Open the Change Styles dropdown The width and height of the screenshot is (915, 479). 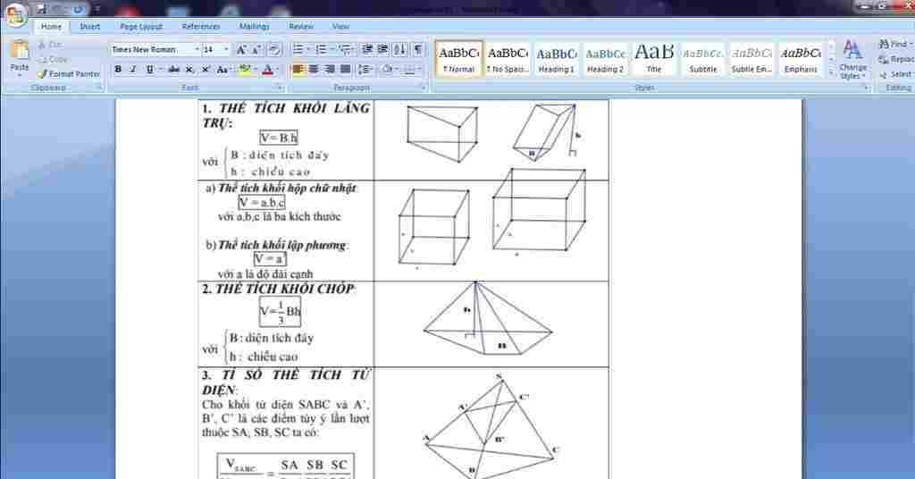coord(852,59)
